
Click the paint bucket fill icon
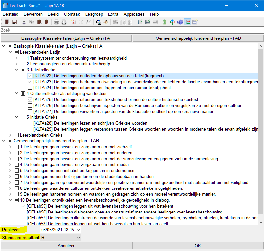[x=98, y=22]
